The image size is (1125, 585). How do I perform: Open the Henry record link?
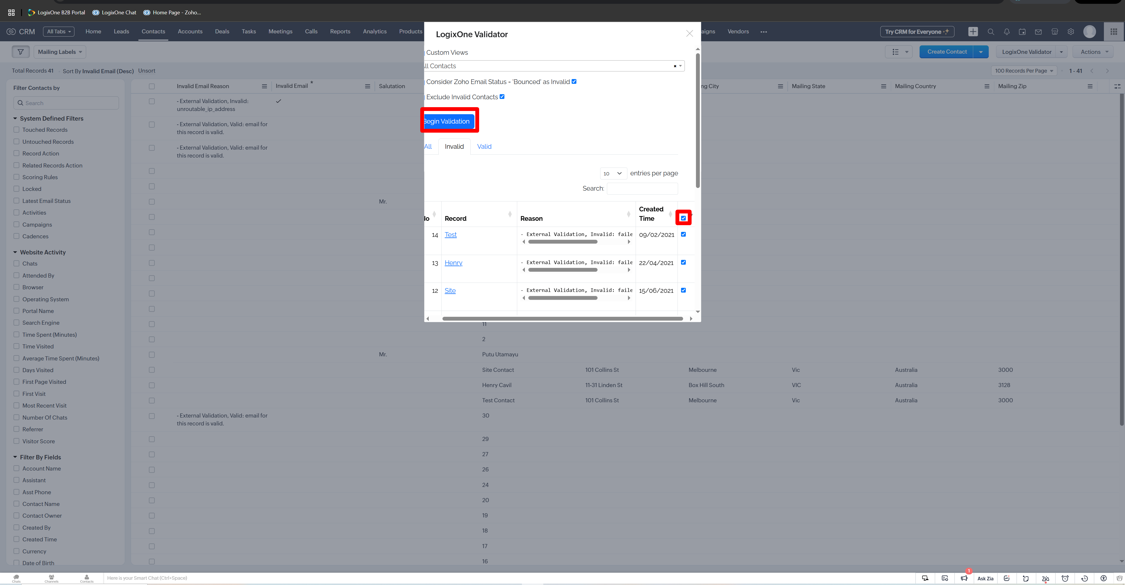pos(453,263)
